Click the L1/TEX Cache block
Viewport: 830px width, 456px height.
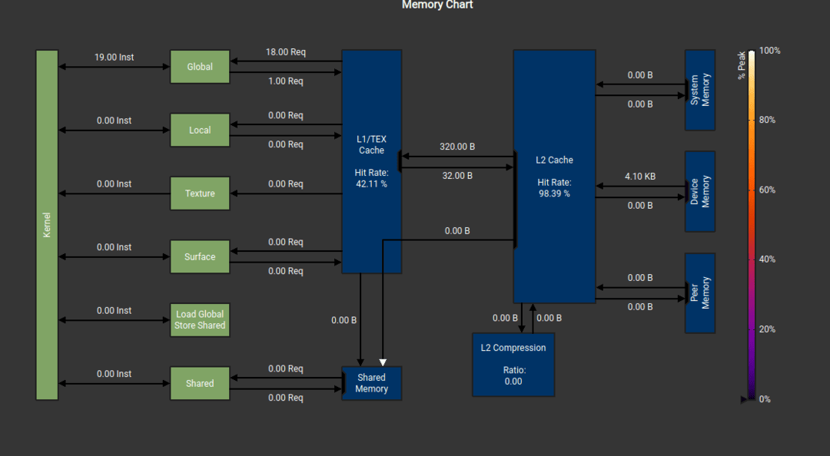click(x=372, y=161)
